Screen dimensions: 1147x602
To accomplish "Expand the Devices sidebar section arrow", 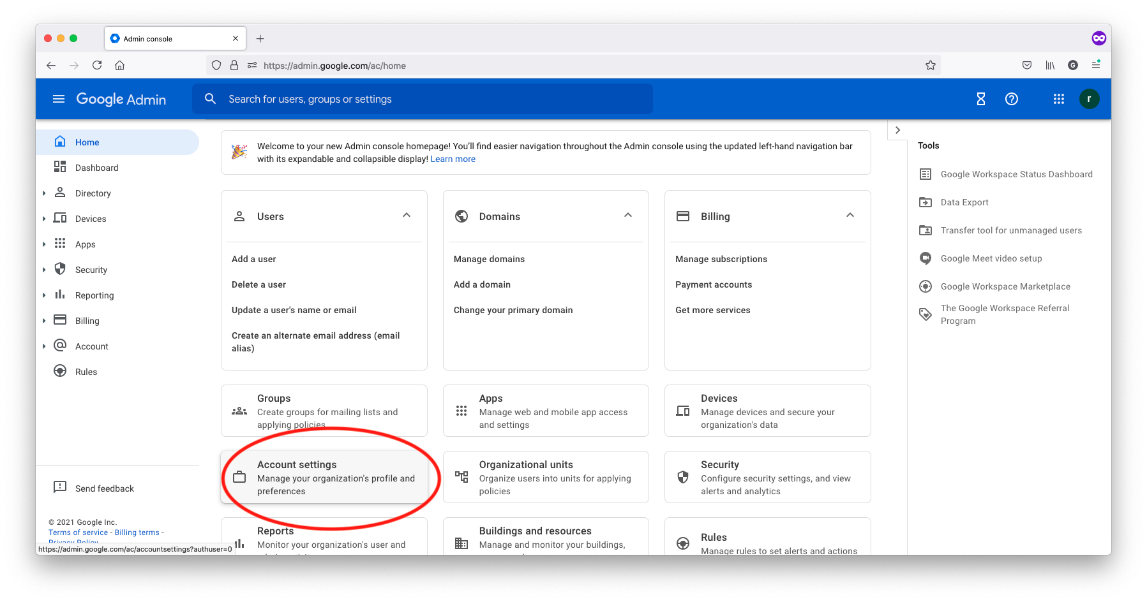I will [x=44, y=219].
